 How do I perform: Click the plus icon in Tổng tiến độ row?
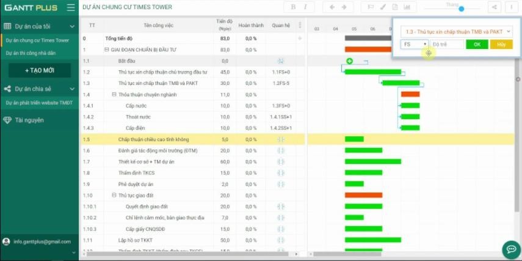(300, 39)
